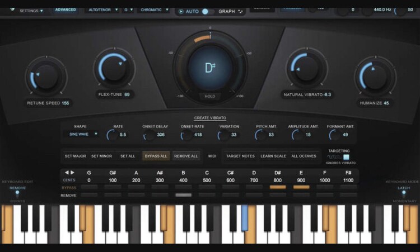This screenshot has width=420, height=252.
Task: Enable Bypass for the F note
Action: click(325, 187)
